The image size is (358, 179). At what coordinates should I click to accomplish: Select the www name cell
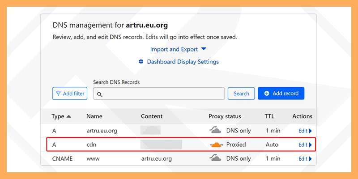pos(93,158)
